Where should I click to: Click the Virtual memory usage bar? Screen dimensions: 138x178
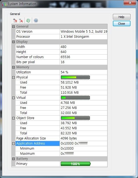[x=75, y=98]
